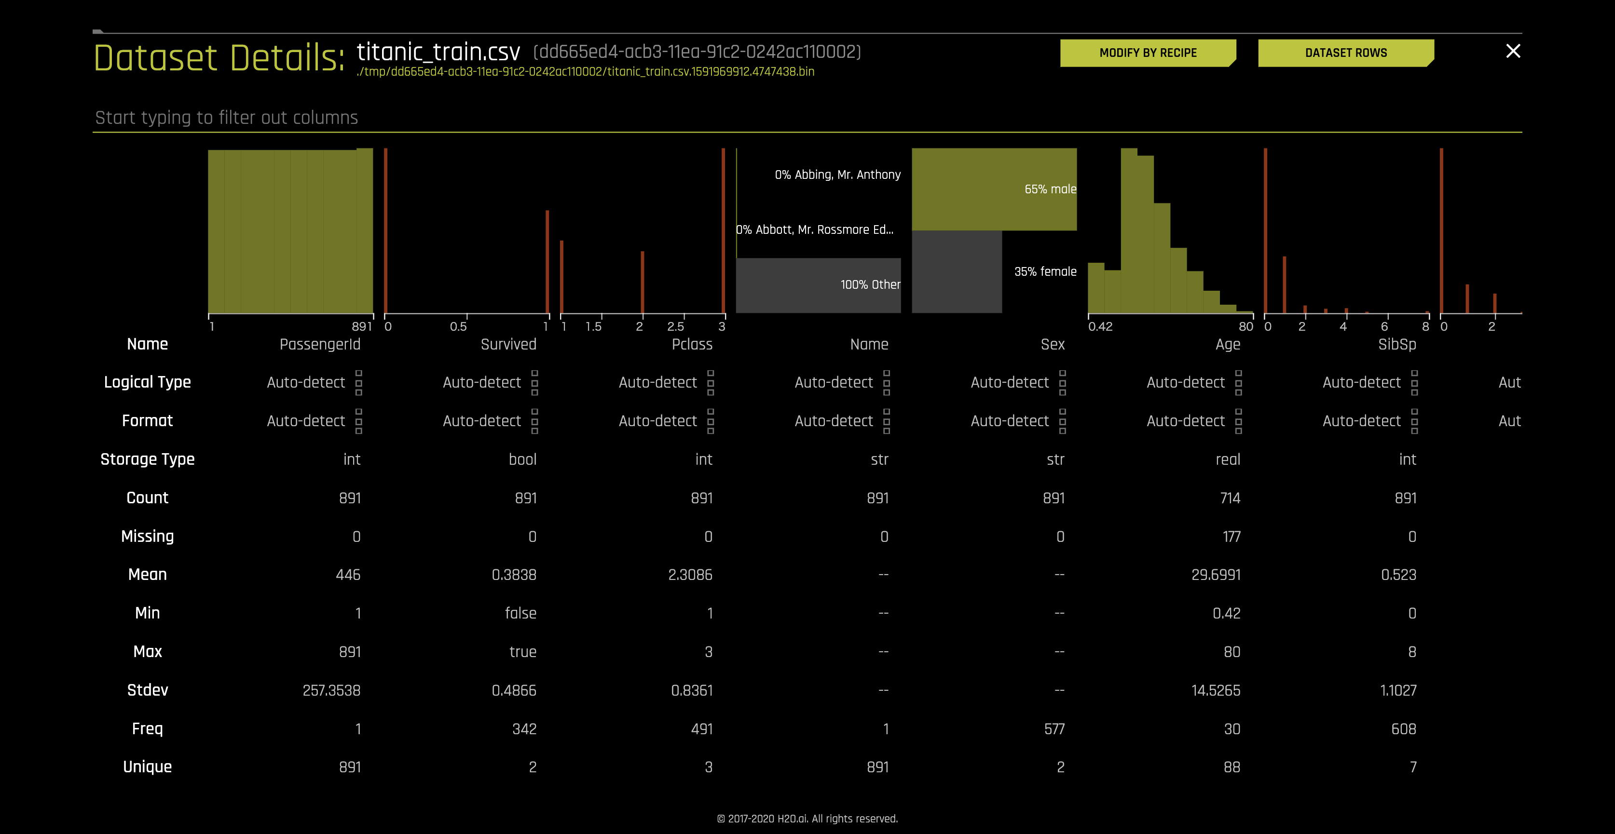Click the menu dots beside PassengerId Format

358,421
